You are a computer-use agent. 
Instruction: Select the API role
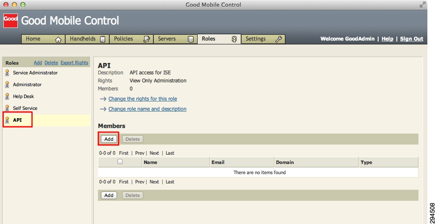pyautogui.click(x=46, y=120)
